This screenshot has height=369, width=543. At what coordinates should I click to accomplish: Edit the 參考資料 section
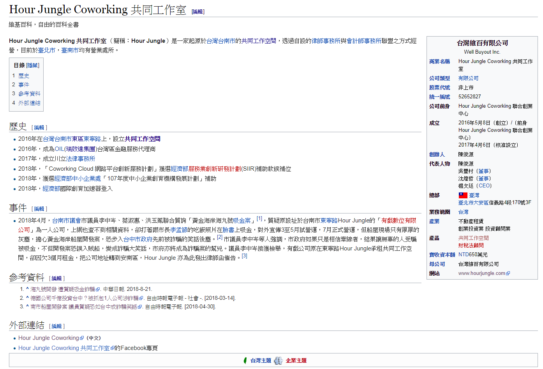point(56,278)
